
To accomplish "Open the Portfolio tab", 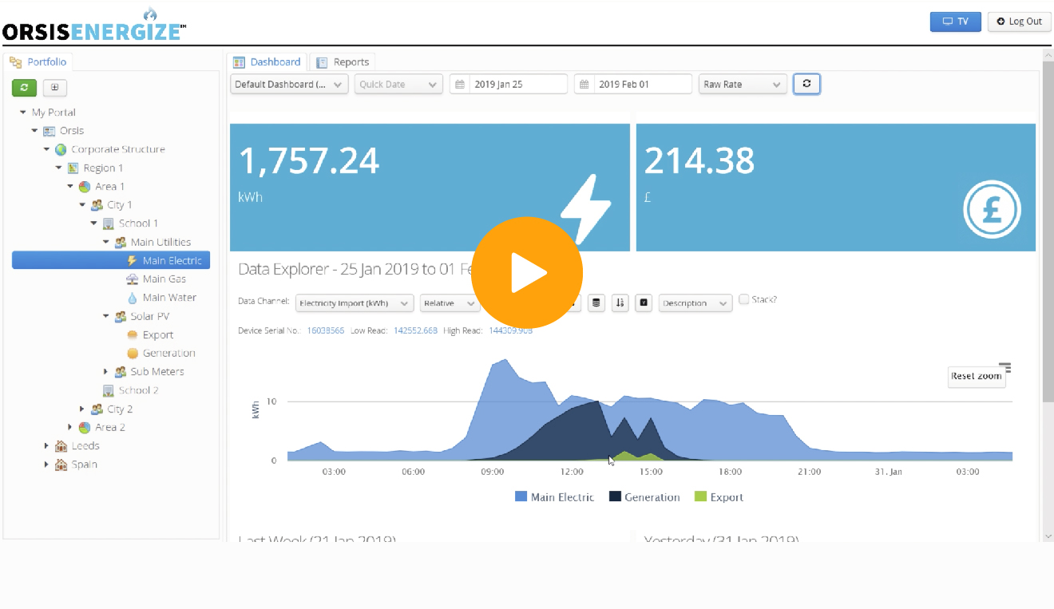I will point(38,61).
